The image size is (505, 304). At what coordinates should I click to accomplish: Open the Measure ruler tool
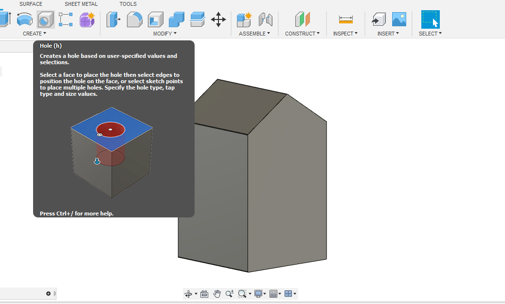[x=345, y=19]
